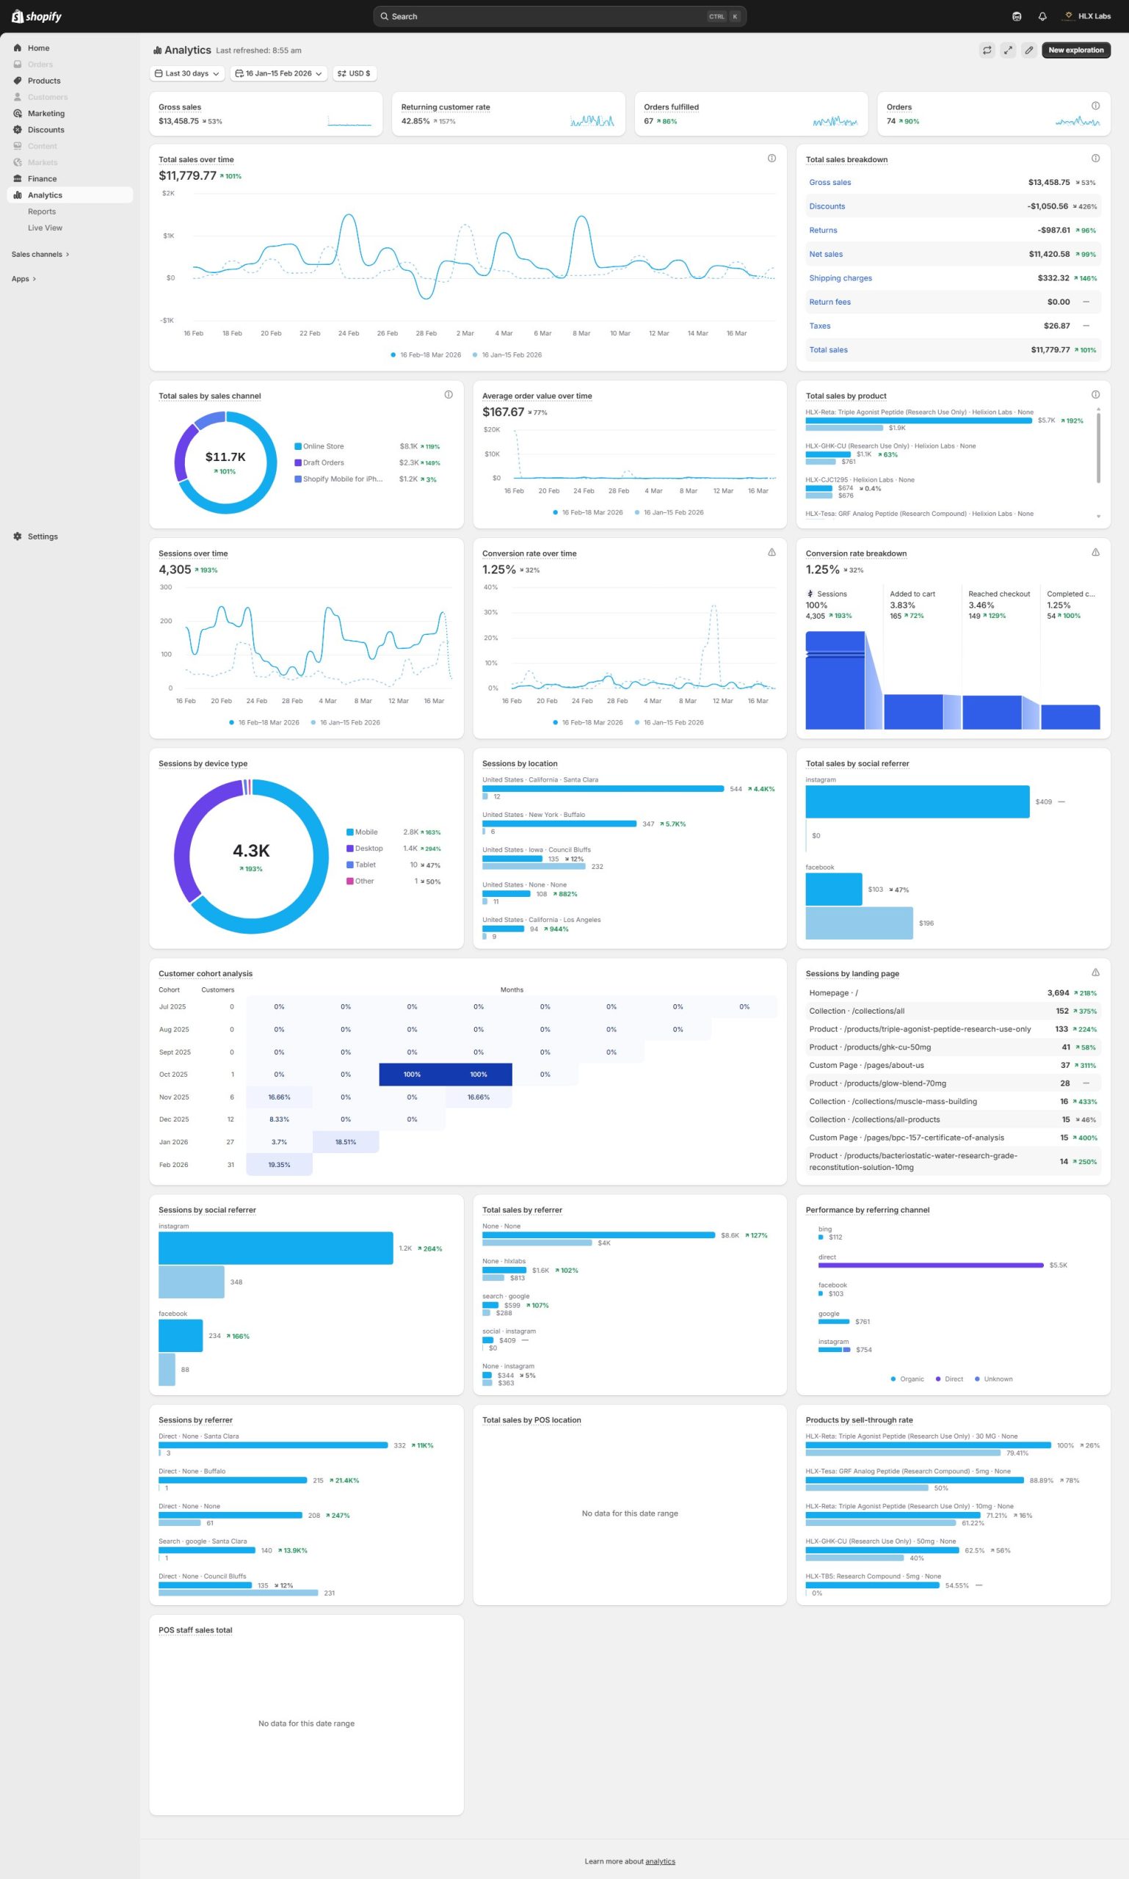The width and height of the screenshot is (1129, 1879).
Task: Click warning icon on Conversion rate over time
Action: [772, 552]
